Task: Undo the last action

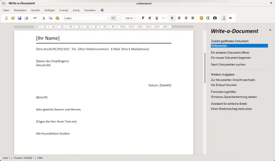Action: click(x=35, y=18)
